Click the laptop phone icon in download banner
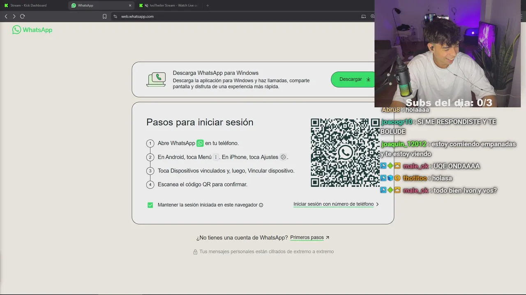Viewport: 526px width, 295px height. pyautogui.click(x=156, y=79)
